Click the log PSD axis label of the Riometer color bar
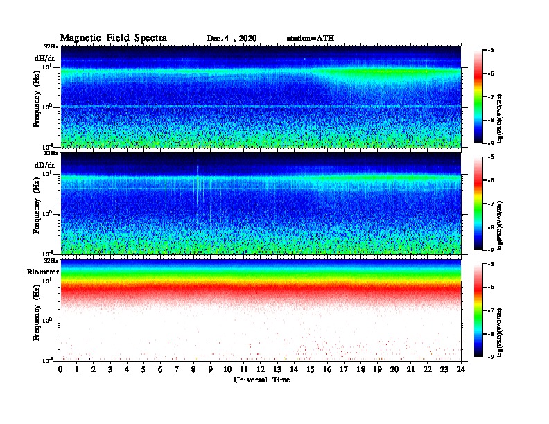The height and width of the screenshot is (424, 549). [x=500, y=333]
